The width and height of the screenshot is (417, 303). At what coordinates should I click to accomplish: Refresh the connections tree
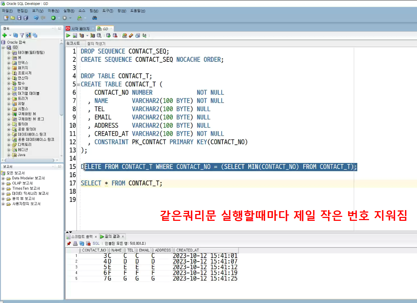pyautogui.click(x=15, y=35)
